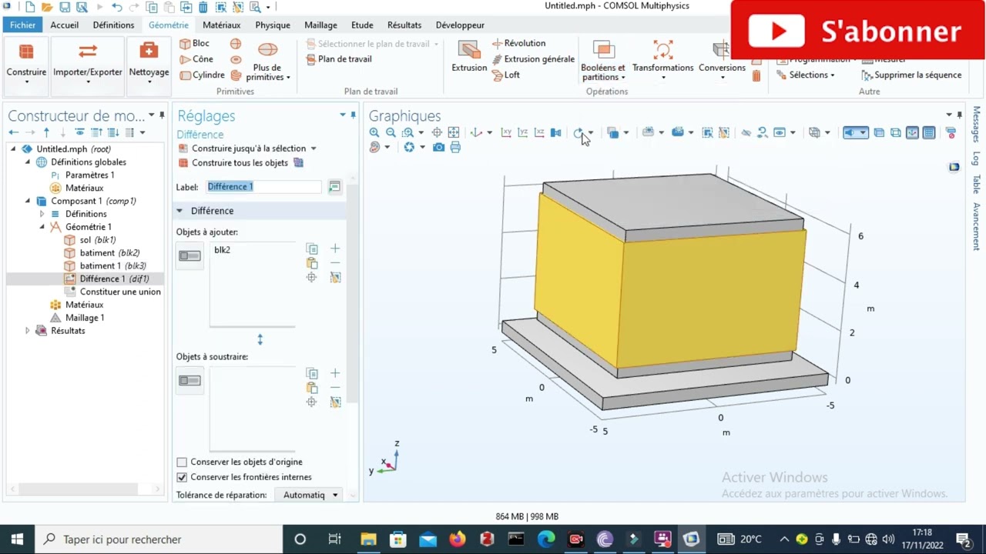
Task: Click the red delete icon in the ribbon
Action: point(756,75)
